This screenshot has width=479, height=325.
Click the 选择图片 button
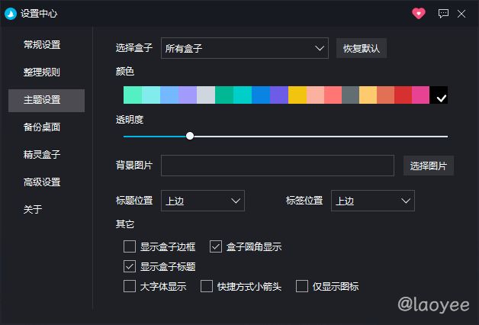click(428, 166)
